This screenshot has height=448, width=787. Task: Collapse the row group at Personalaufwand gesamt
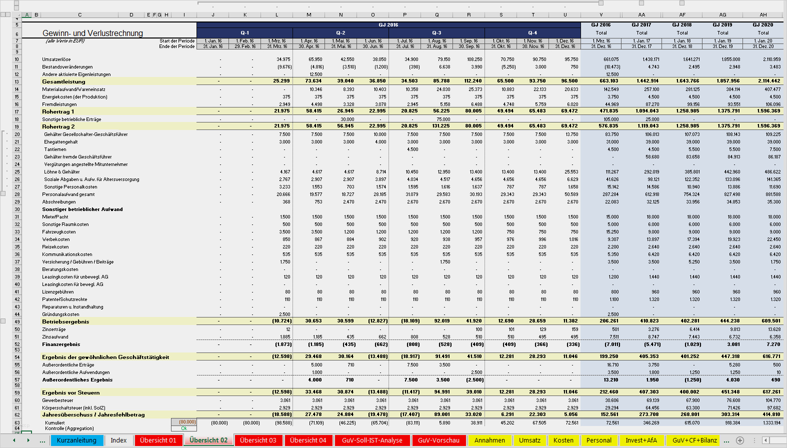[x=3, y=193]
